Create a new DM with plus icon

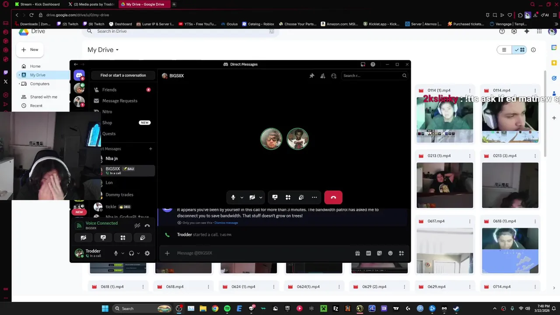pyautogui.click(x=150, y=149)
